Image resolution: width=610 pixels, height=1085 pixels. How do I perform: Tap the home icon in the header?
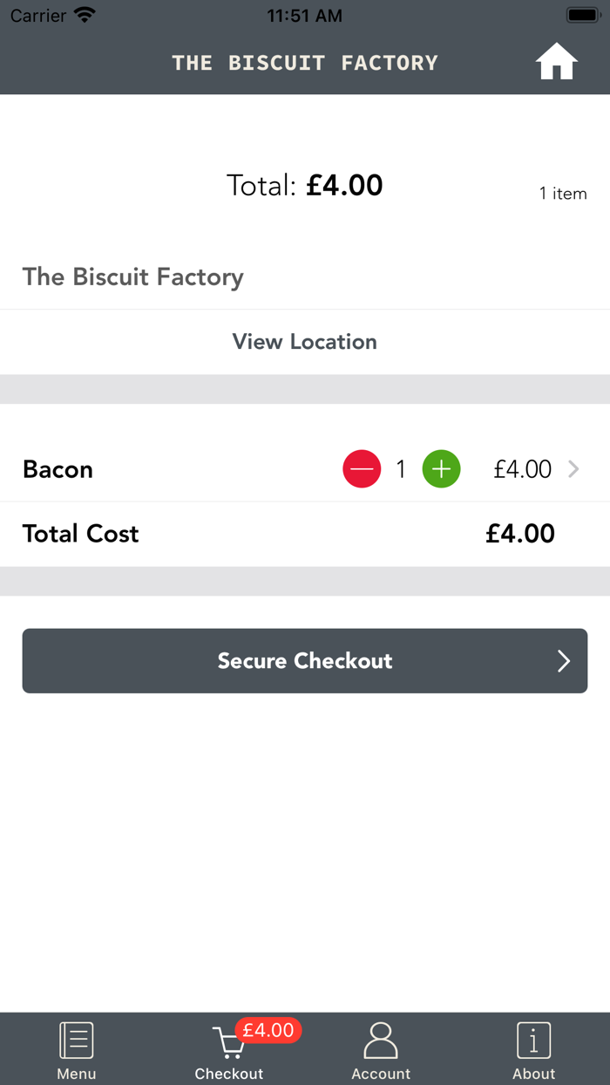[556, 61]
